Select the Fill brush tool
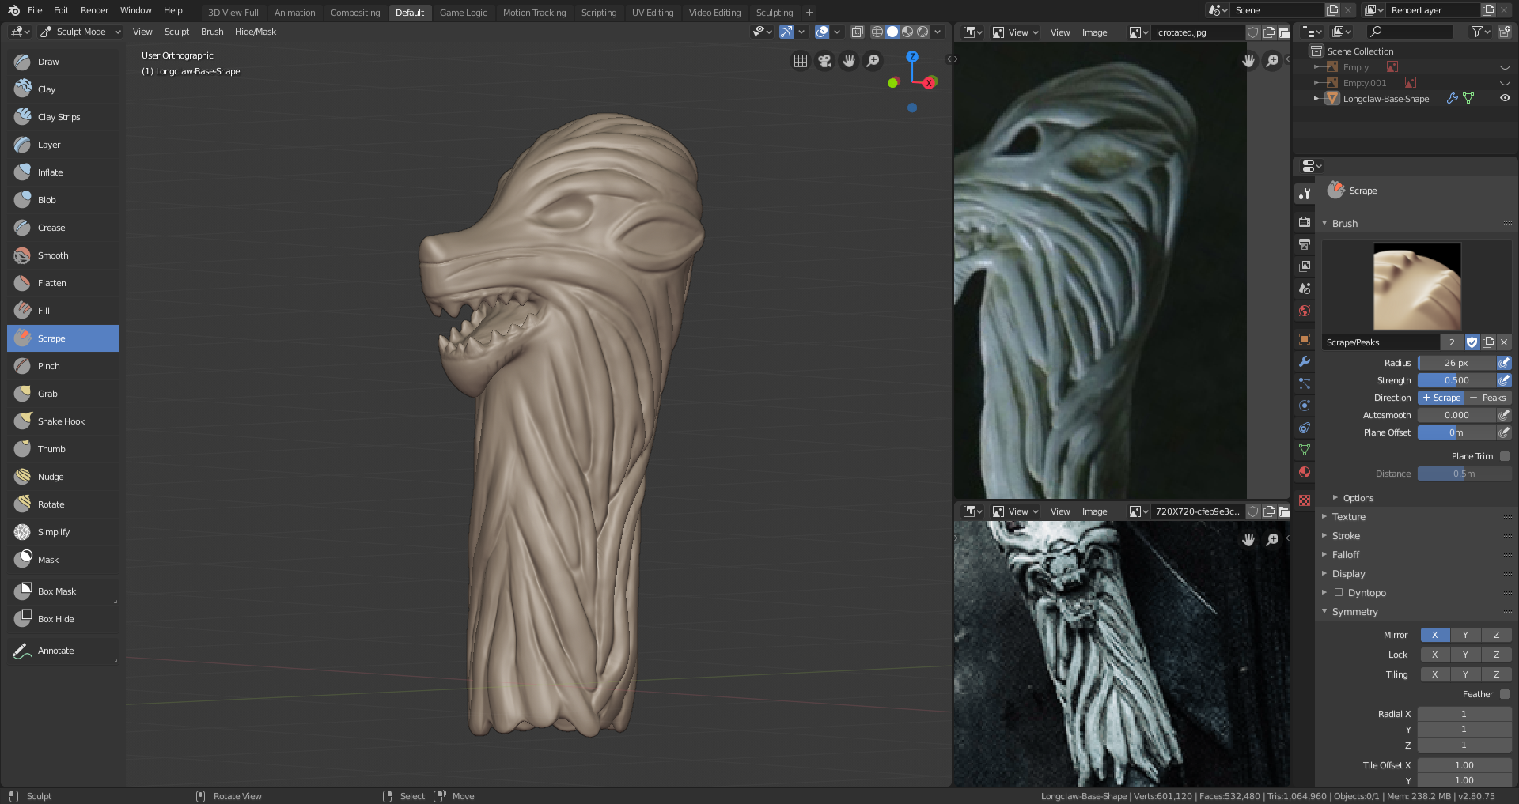The width and height of the screenshot is (1519, 804). click(x=63, y=311)
